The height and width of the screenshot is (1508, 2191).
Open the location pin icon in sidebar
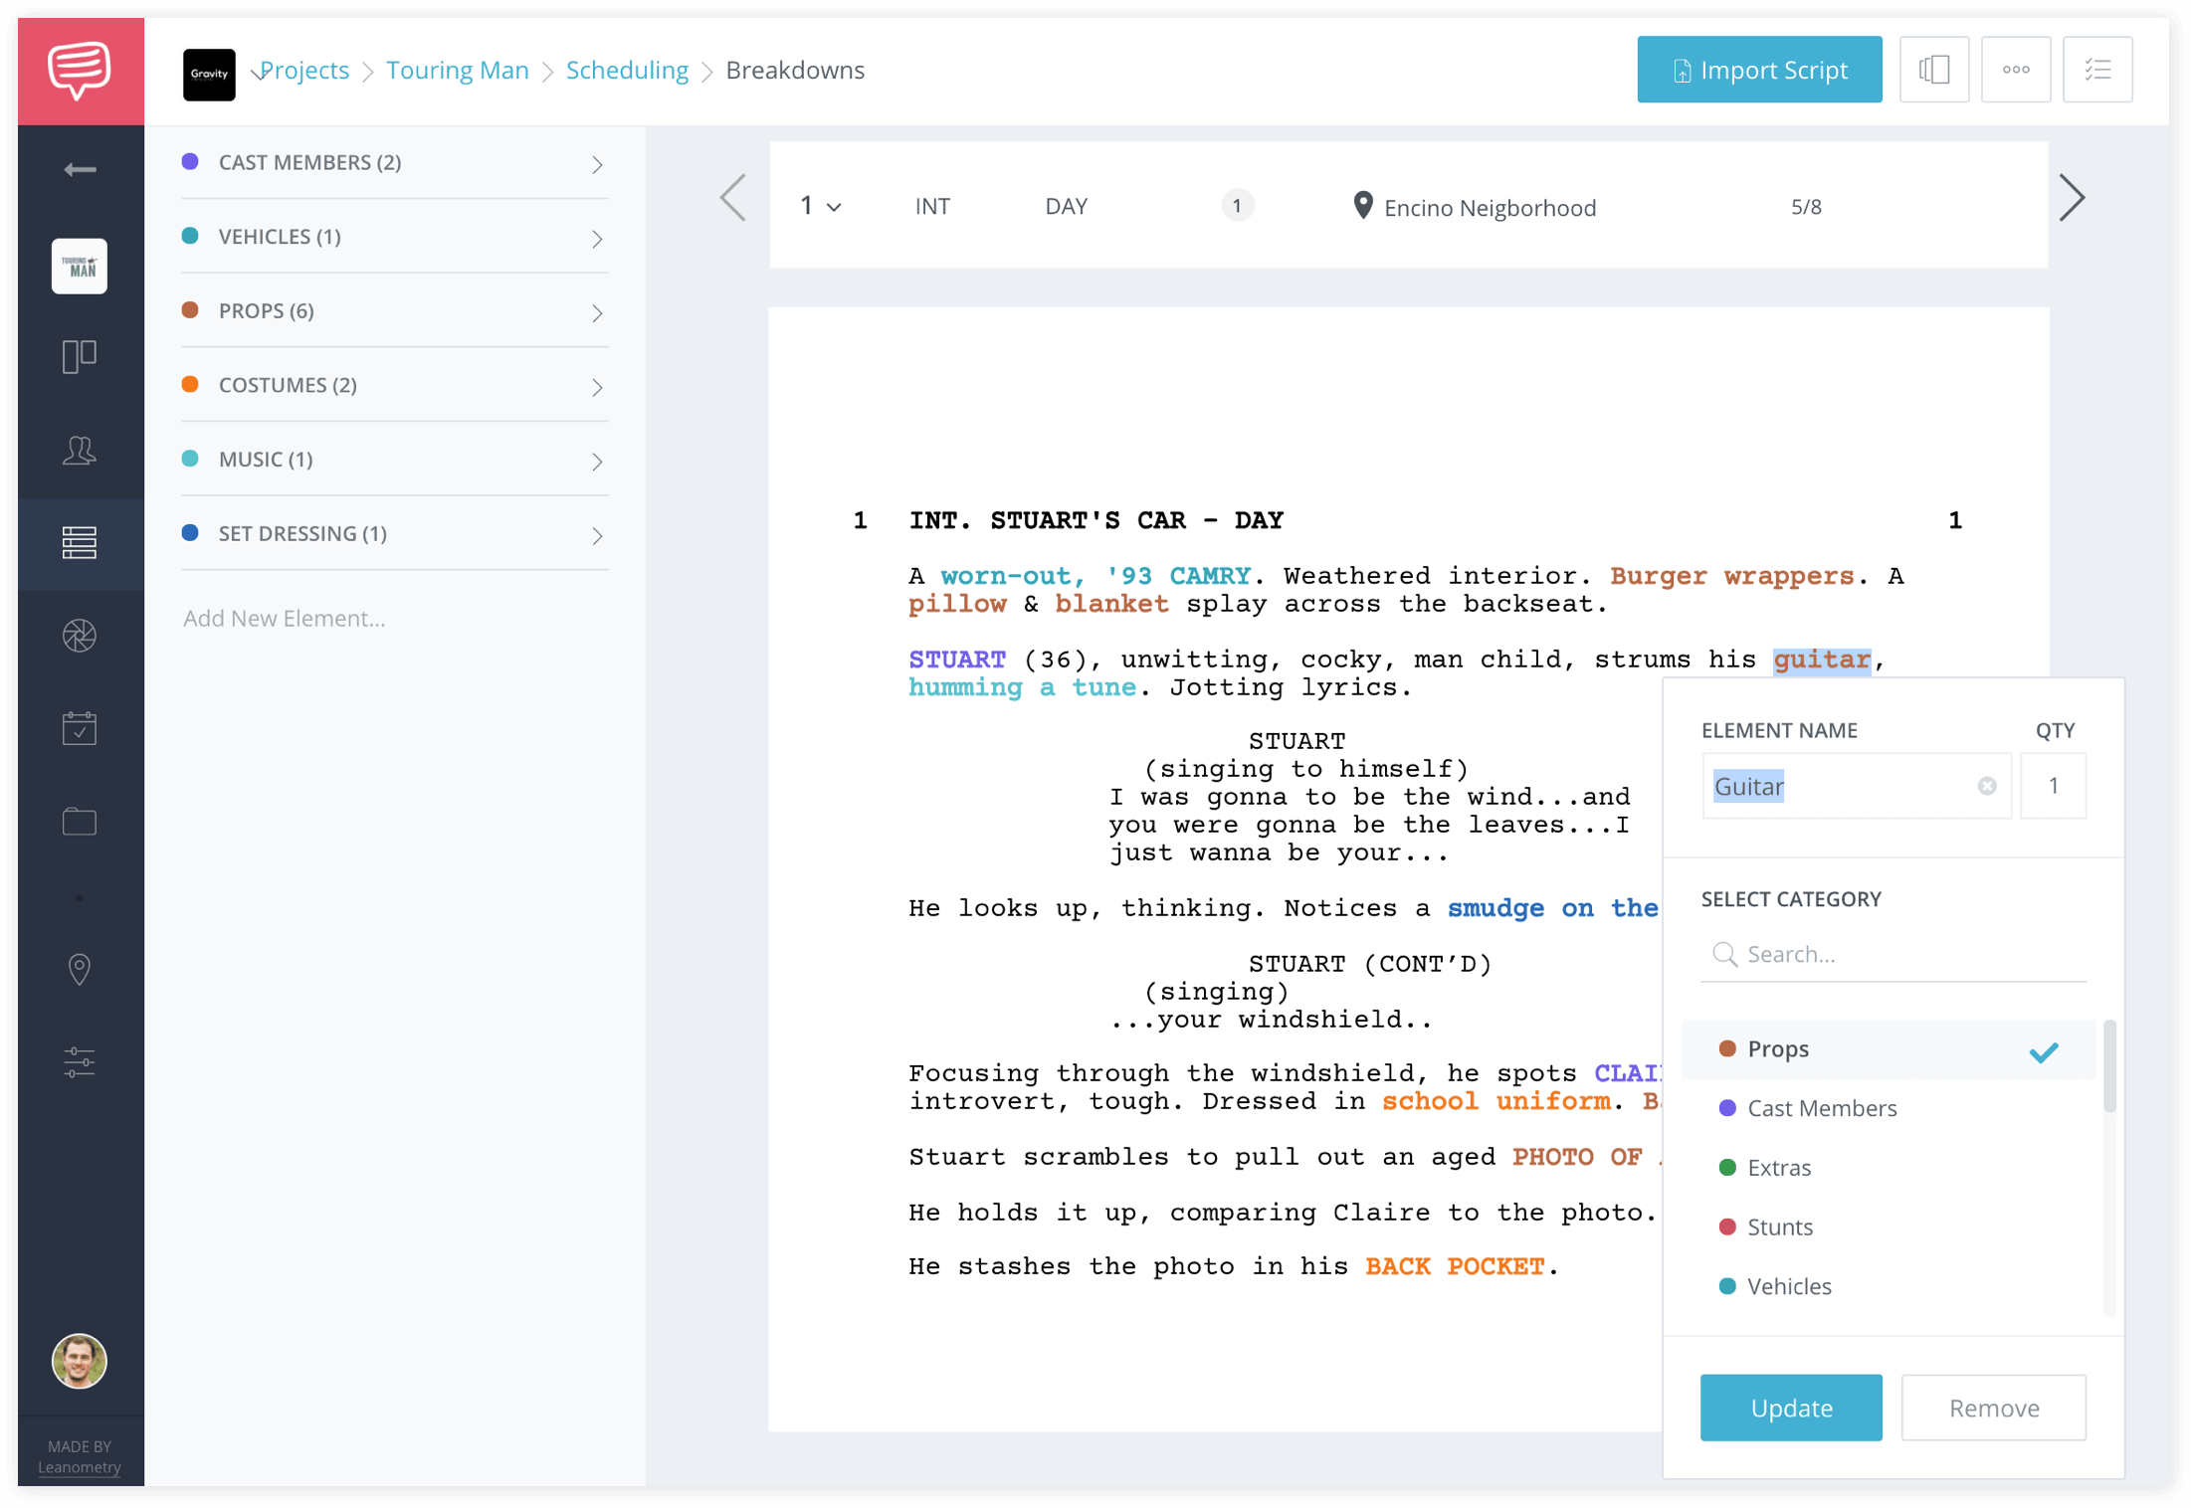[x=80, y=971]
